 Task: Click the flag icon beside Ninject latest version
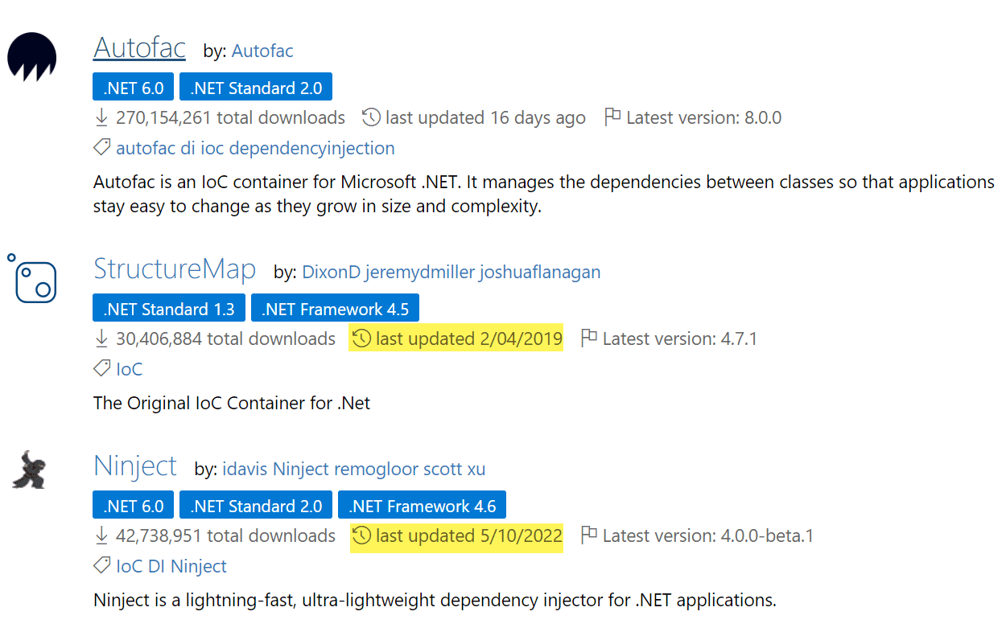(589, 535)
